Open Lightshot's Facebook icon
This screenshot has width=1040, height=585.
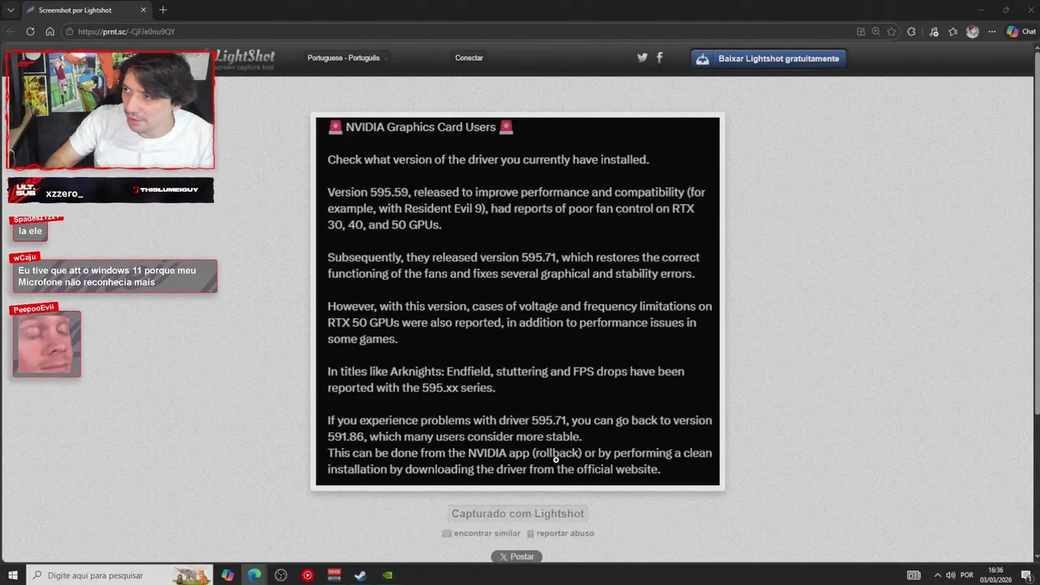click(659, 58)
